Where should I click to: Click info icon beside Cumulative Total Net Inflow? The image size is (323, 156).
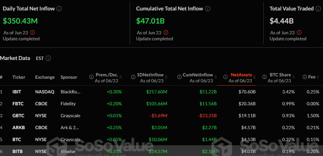click(208, 9)
